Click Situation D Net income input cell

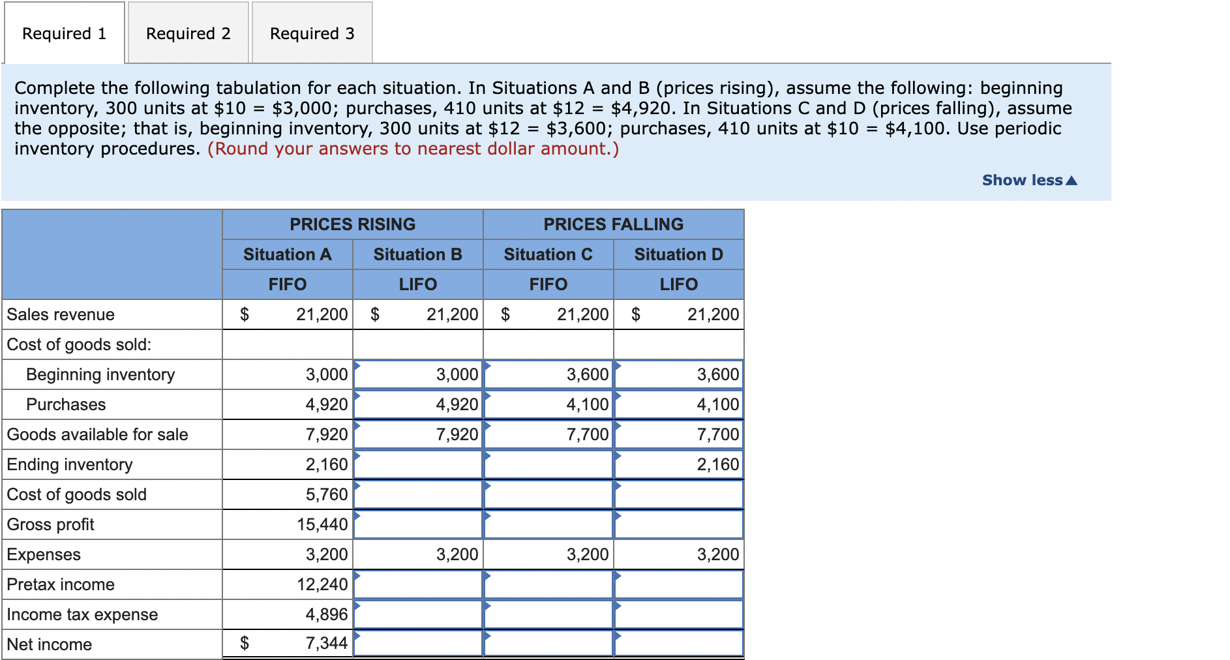click(x=678, y=644)
